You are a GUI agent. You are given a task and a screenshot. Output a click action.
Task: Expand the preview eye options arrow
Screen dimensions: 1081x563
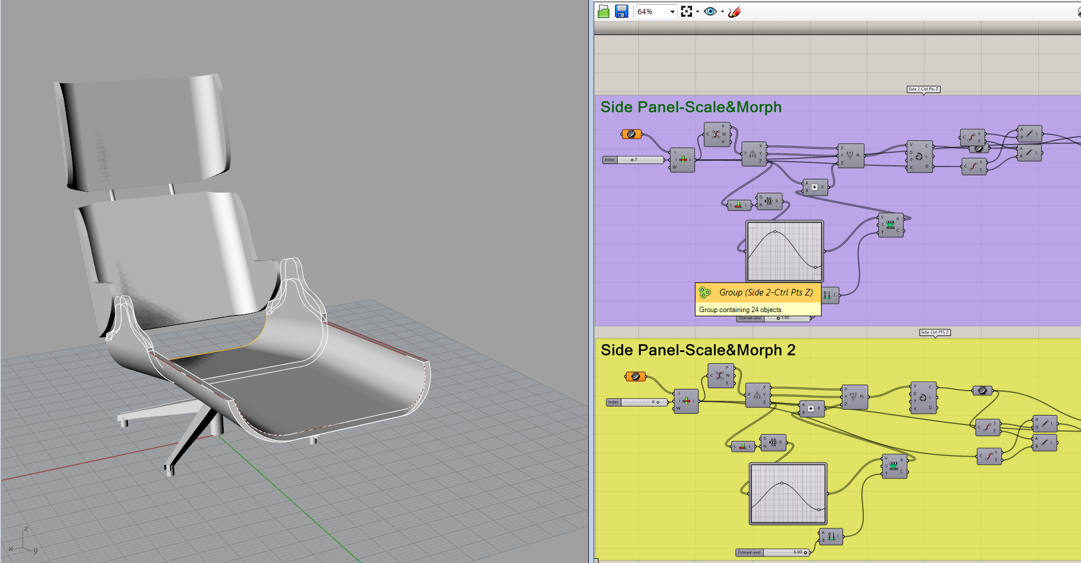pyautogui.click(x=722, y=11)
